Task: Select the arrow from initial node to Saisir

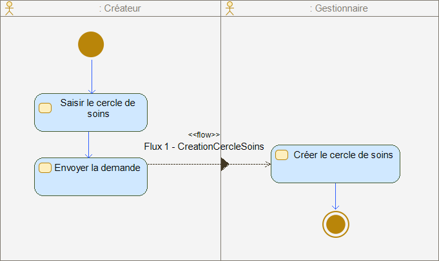Action: (92, 76)
